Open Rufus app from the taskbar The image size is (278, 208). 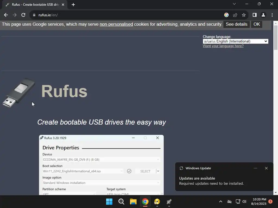(x=169, y=201)
